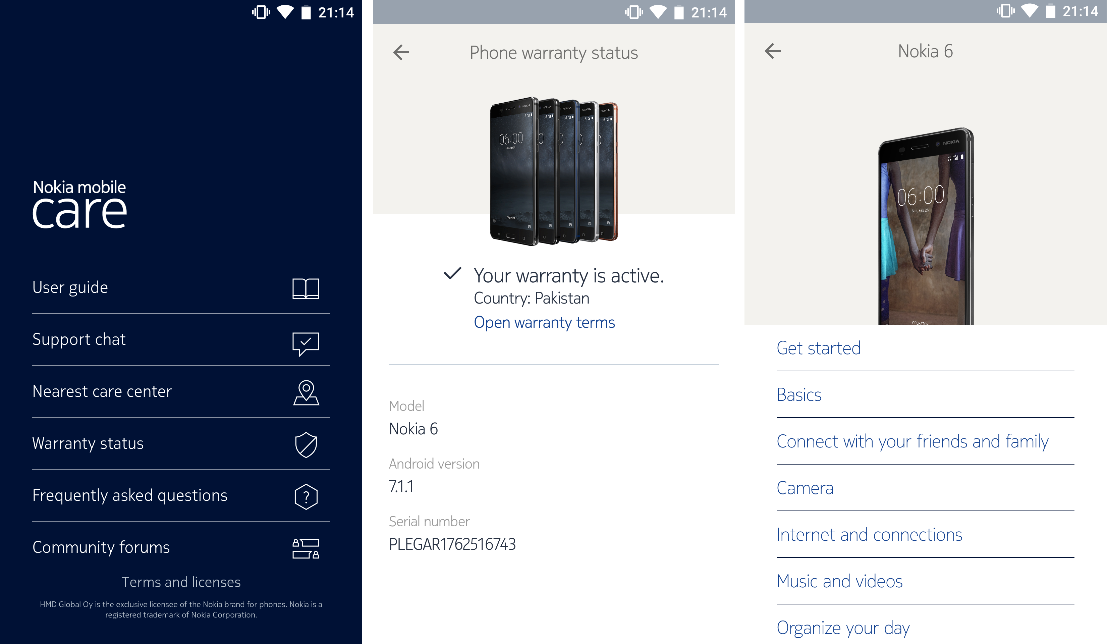Tap the Community forums icon

coord(306,548)
